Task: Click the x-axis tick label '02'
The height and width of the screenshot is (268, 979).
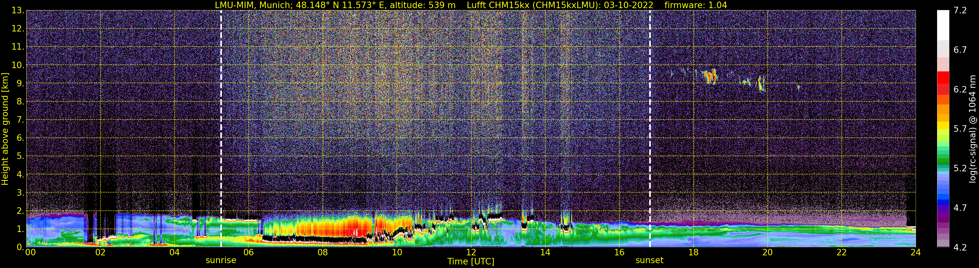Action: (x=100, y=252)
